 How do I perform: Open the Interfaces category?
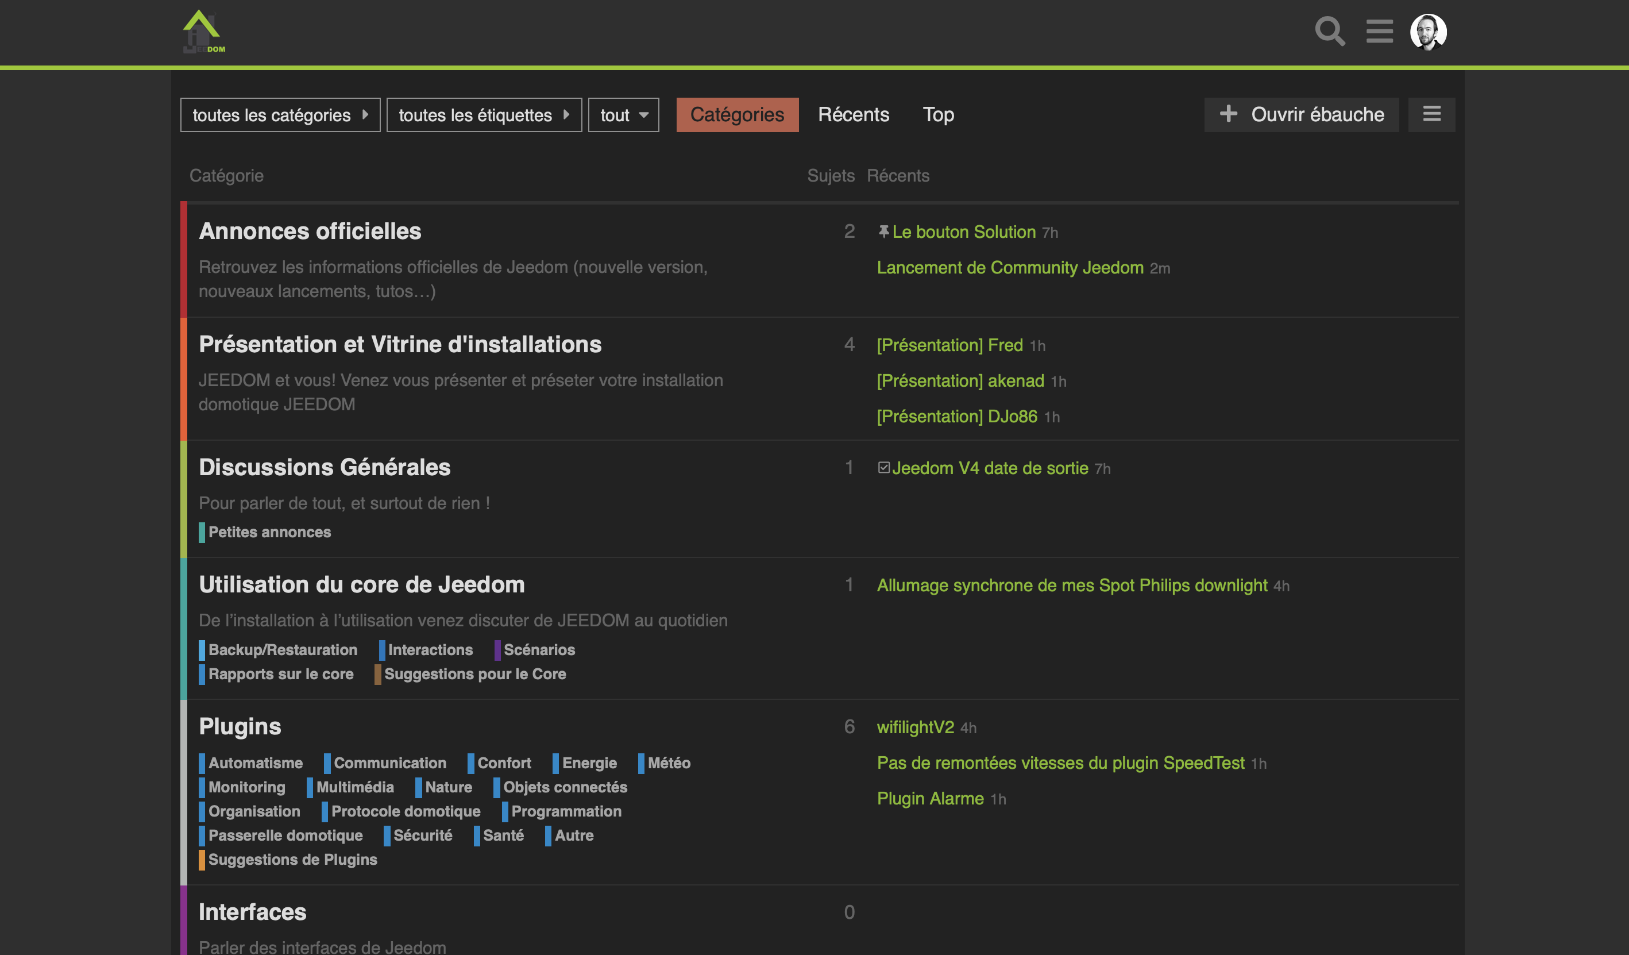(x=252, y=912)
